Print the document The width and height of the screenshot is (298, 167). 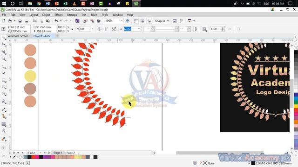(x=27, y=21)
